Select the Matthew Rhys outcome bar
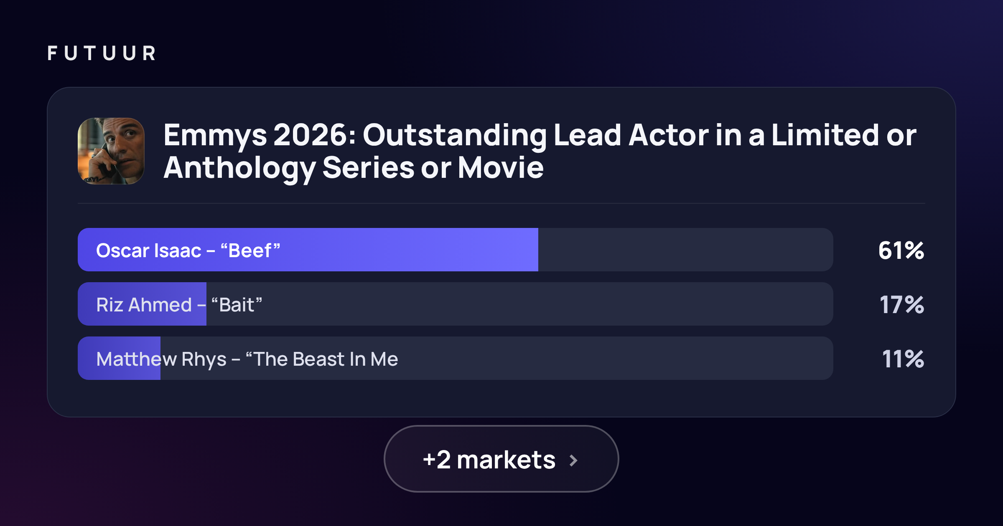 (x=456, y=358)
